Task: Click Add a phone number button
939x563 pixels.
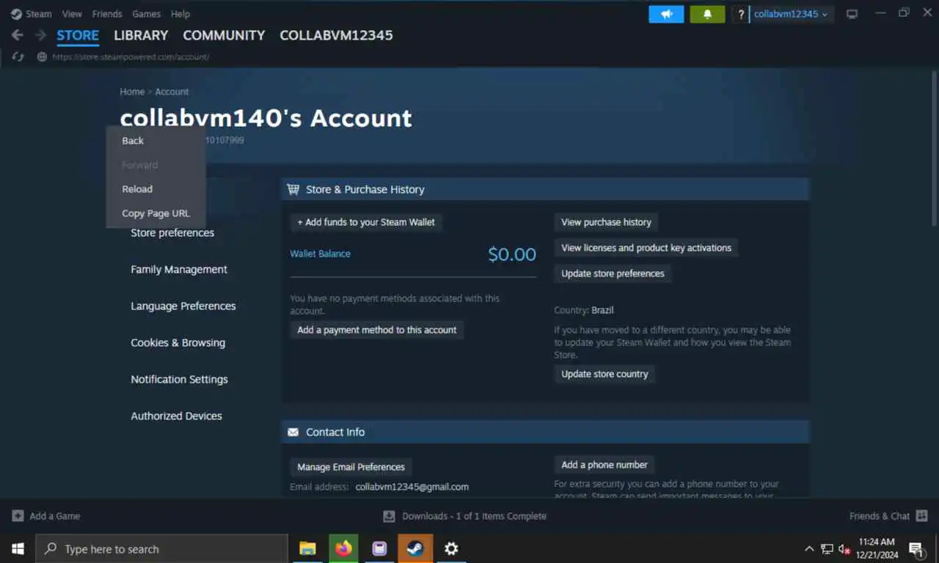Action: click(604, 465)
